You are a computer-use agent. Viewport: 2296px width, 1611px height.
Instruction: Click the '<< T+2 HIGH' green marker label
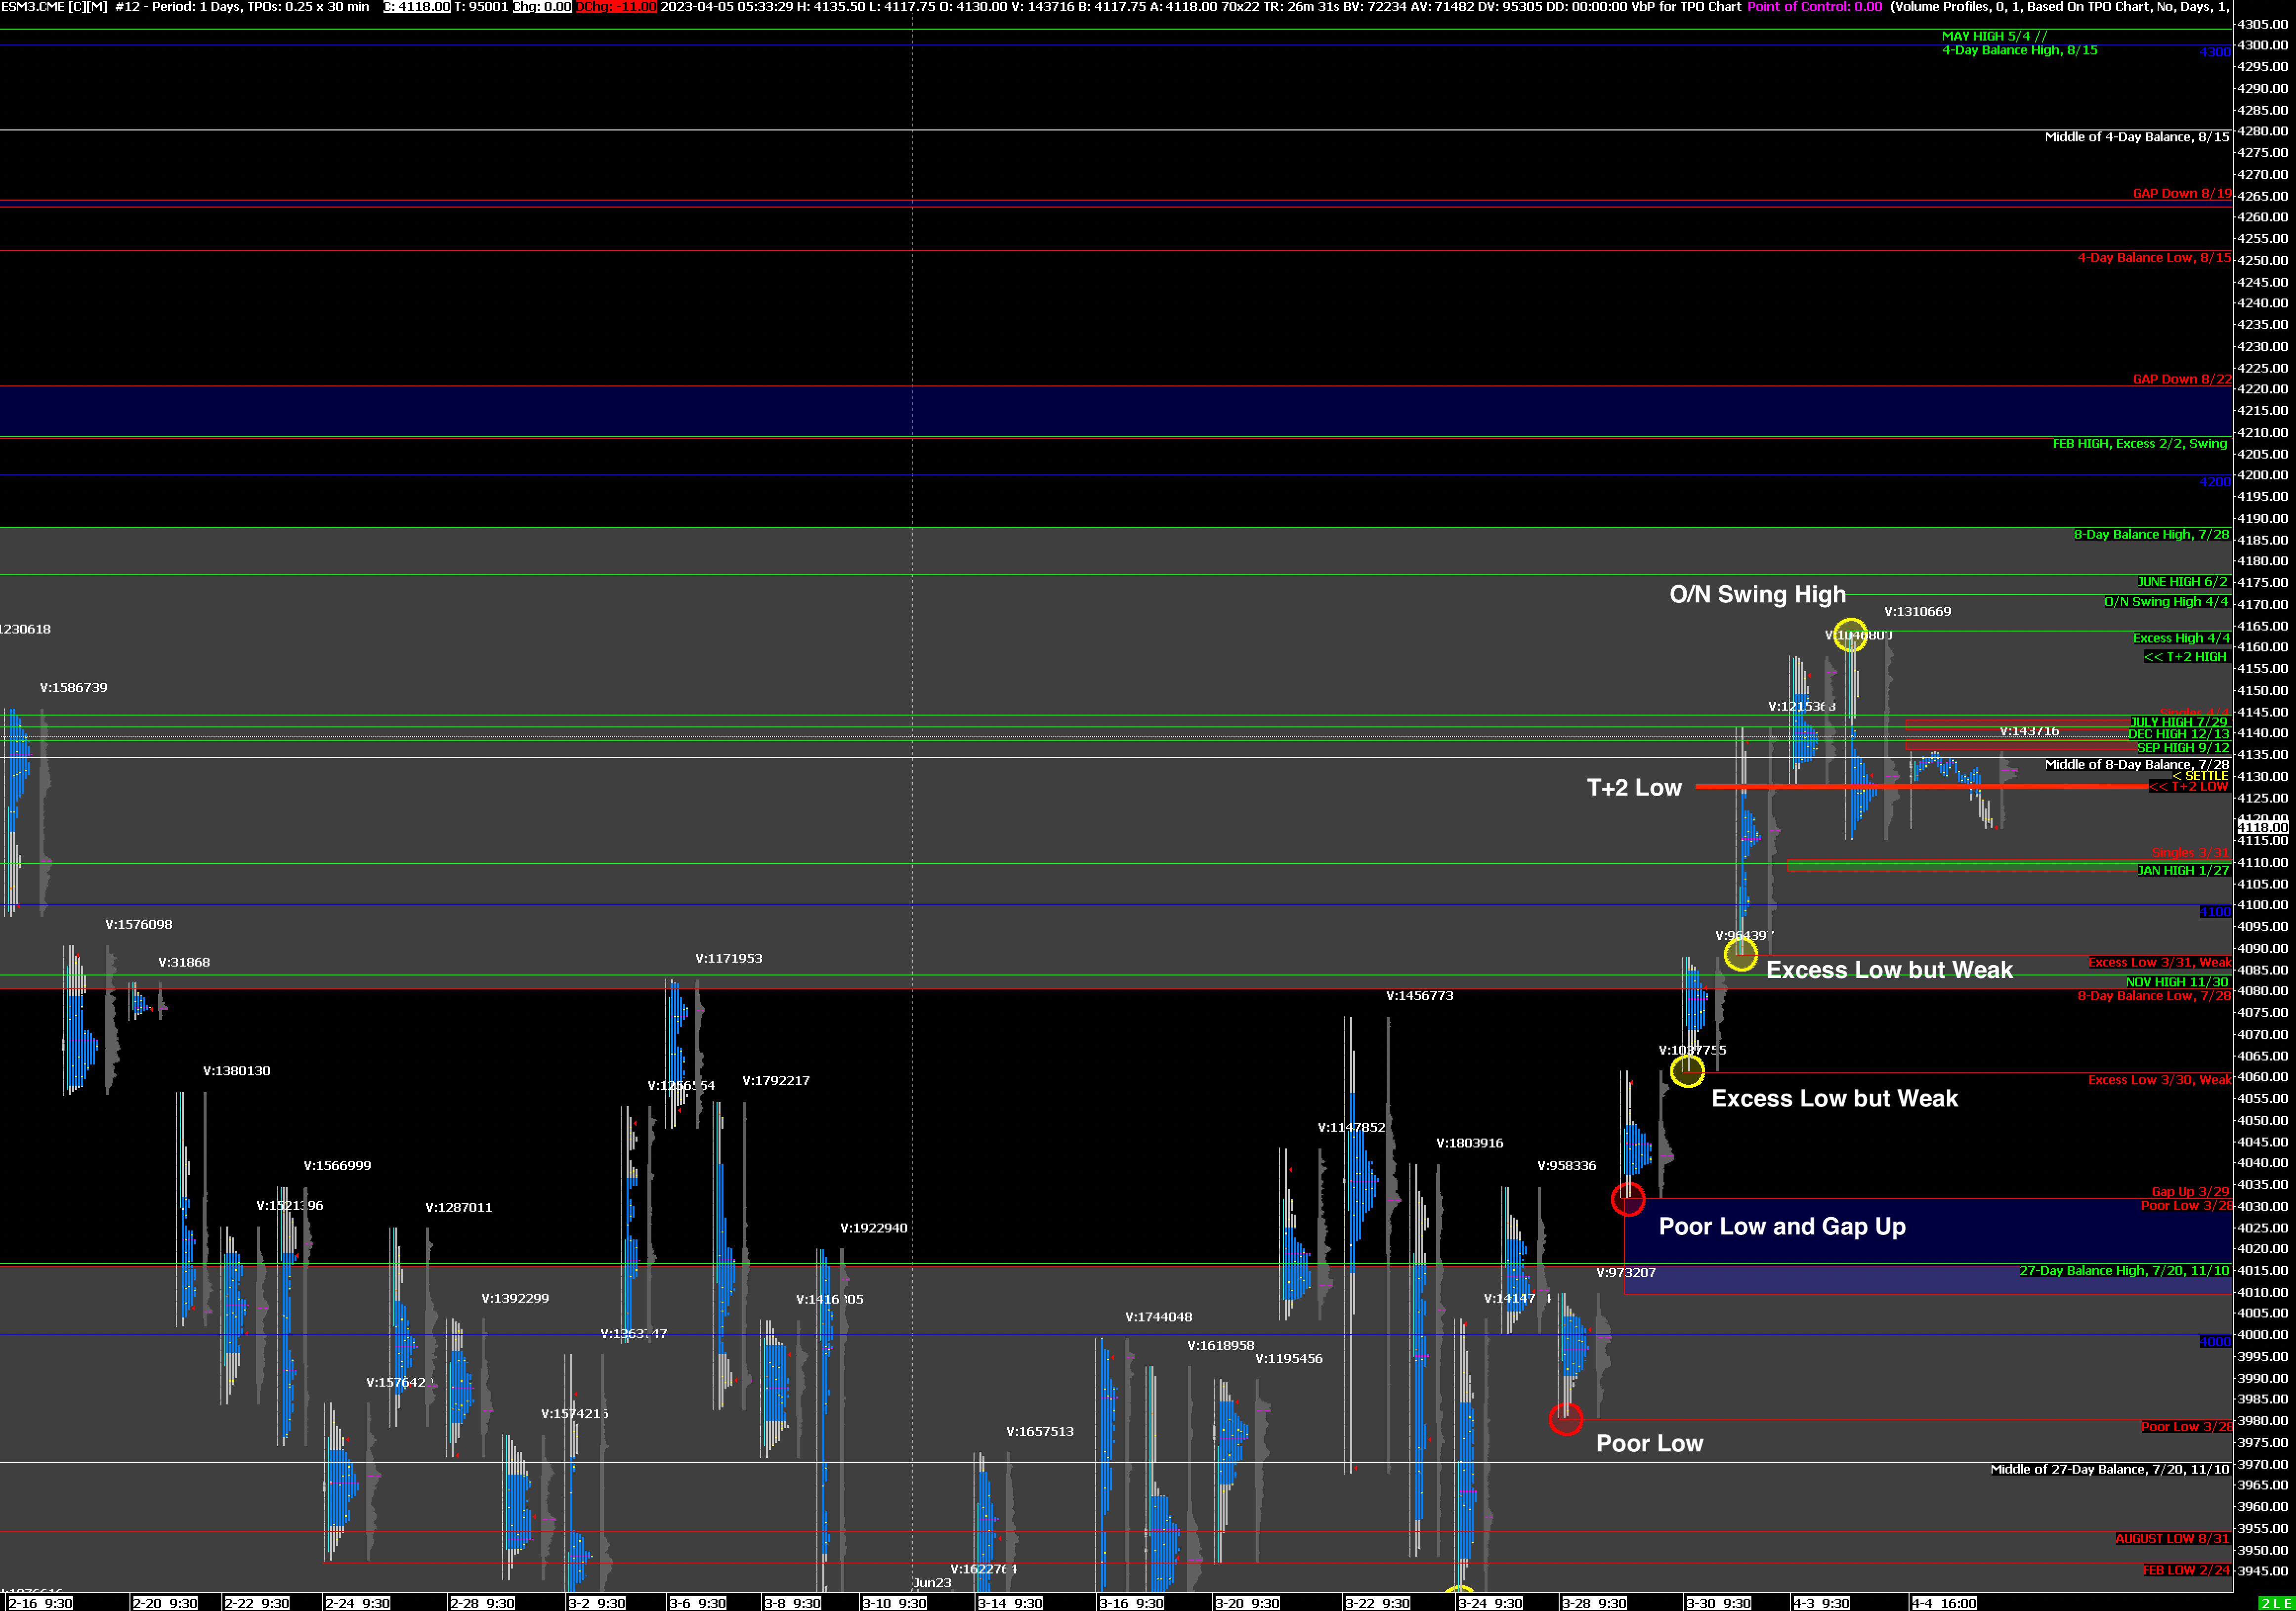click(x=2185, y=657)
